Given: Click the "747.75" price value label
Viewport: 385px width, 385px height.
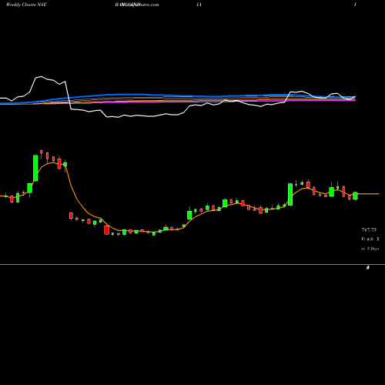Looking at the screenshot, I should click(x=369, y=229).
